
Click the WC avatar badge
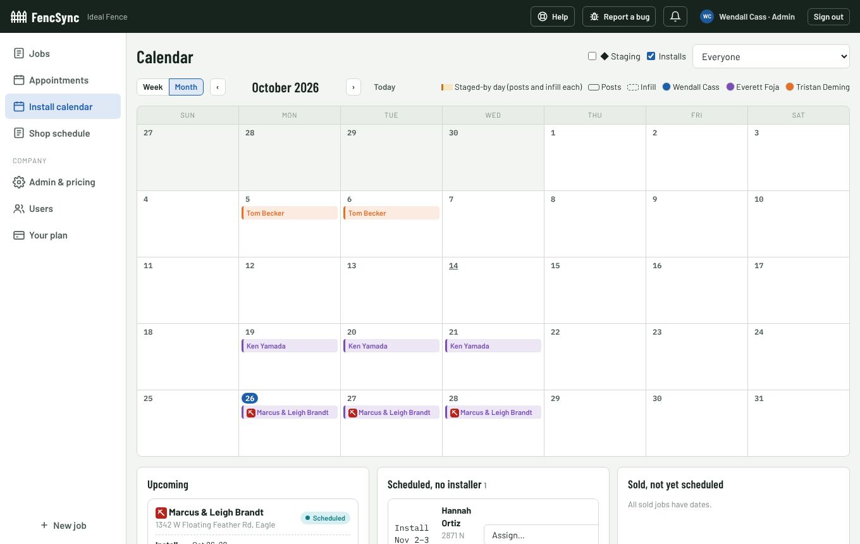(x=707, y=16)
